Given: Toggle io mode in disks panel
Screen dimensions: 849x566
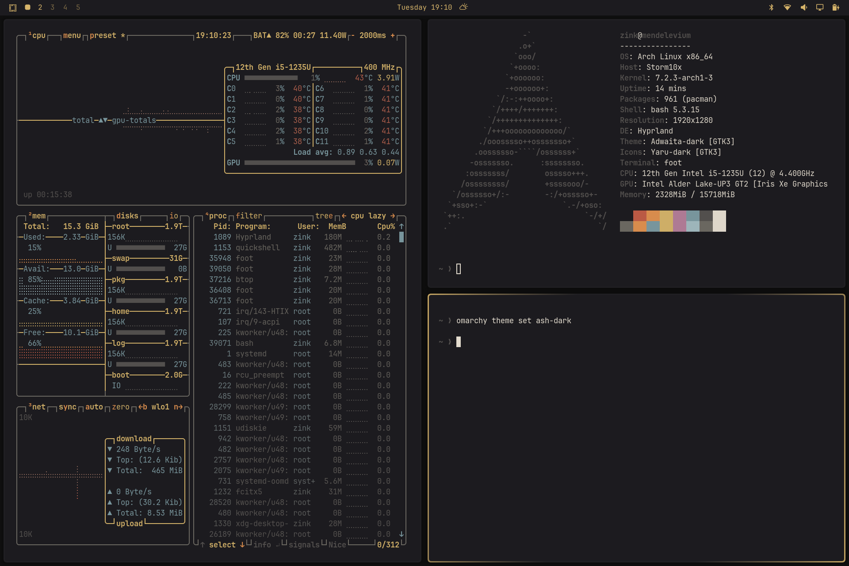Looking at the screenshot, I should tap(174, 216).
